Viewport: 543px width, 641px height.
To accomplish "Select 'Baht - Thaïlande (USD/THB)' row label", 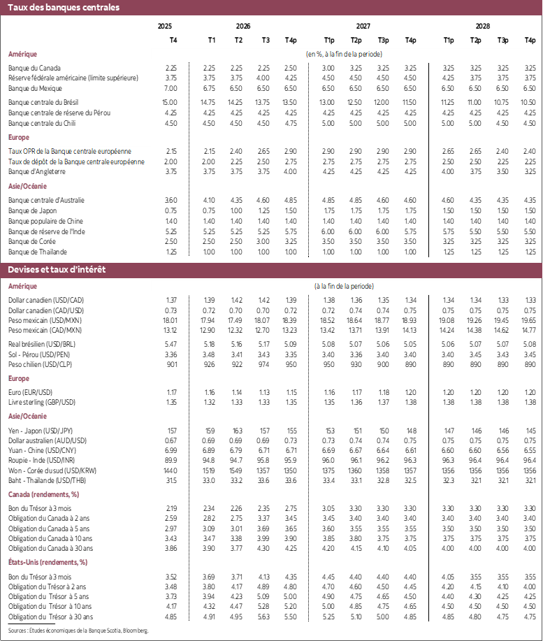I will [x=47, y=481].
